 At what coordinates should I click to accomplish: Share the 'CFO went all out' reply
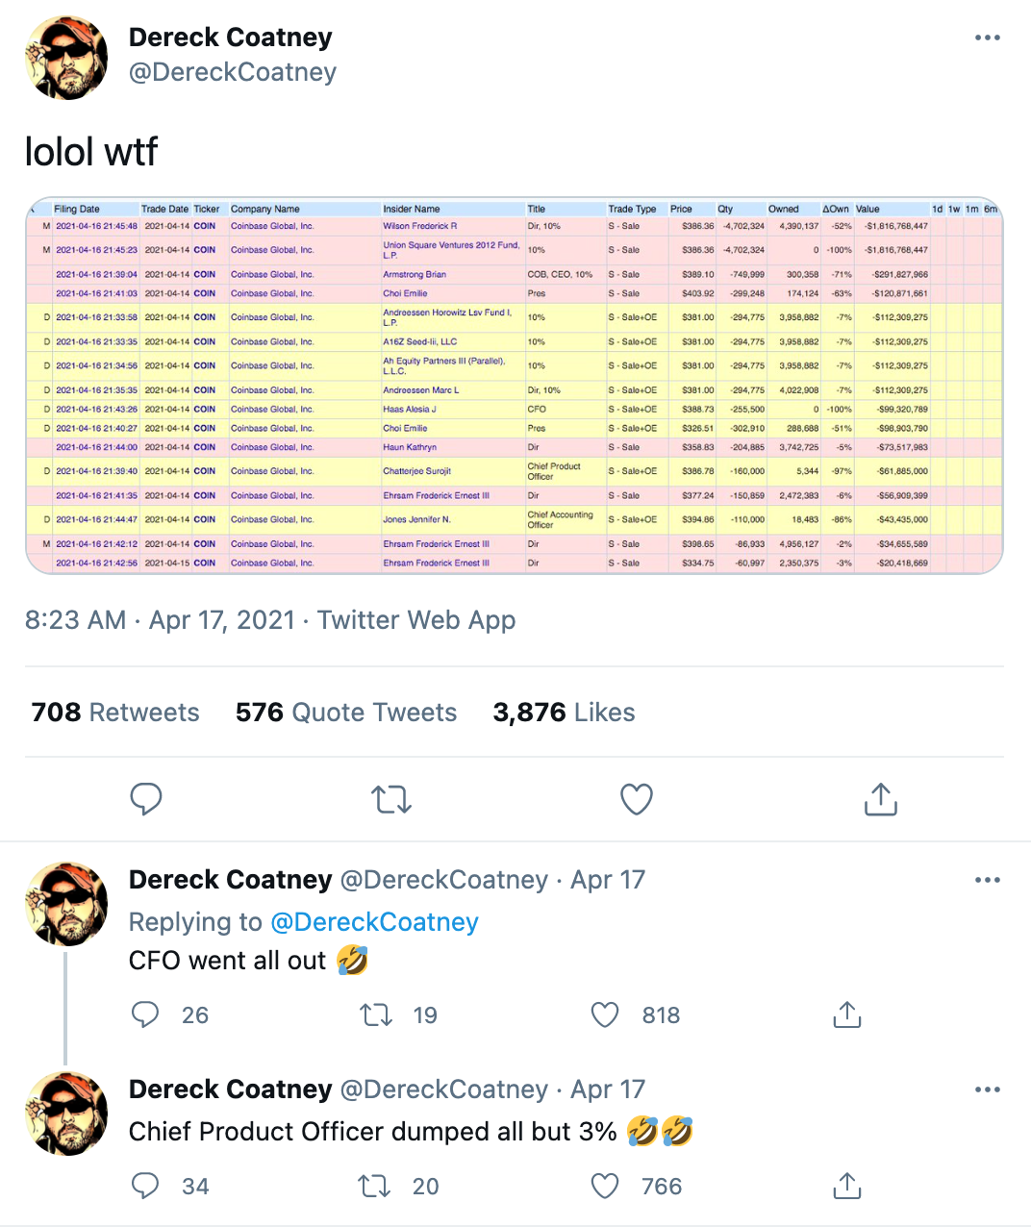846,1014
